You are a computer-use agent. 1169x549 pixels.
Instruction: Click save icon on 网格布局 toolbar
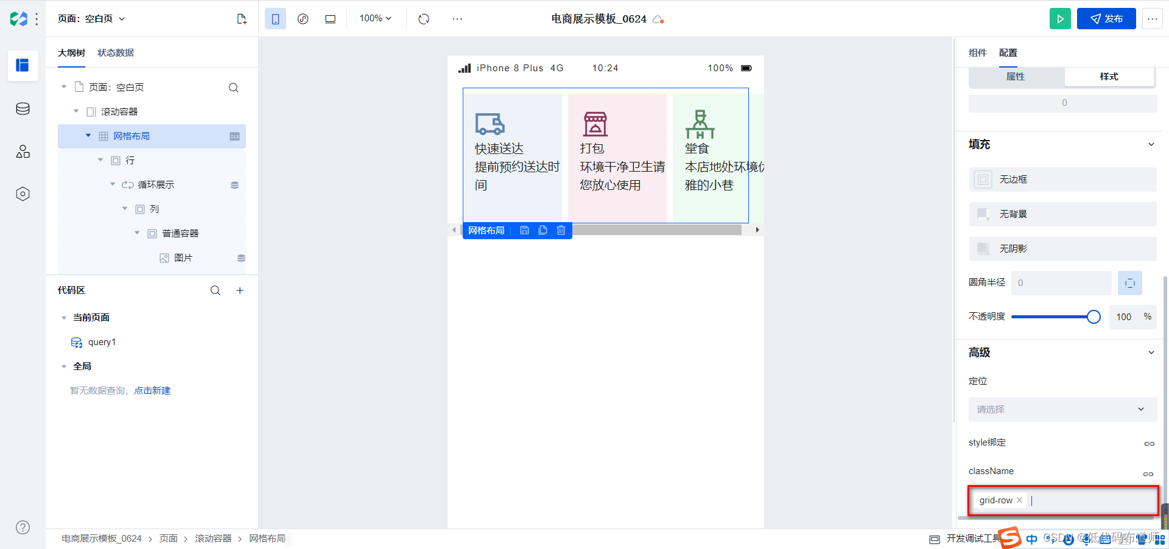click(524, 231)
